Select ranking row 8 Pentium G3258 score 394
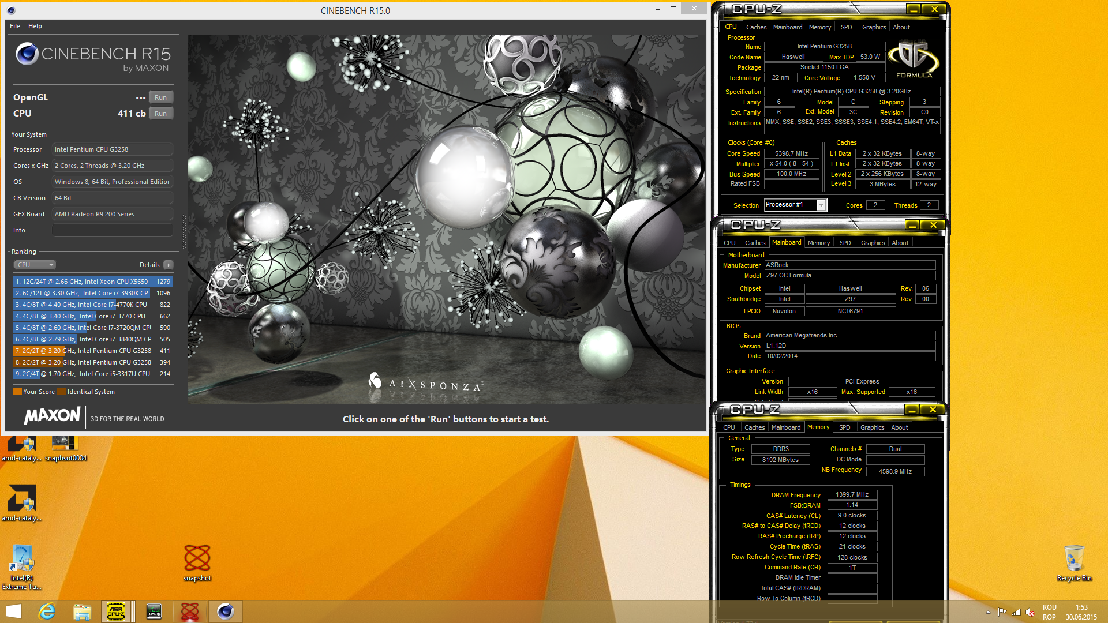The height and width of the screenshot is (623, 1108). point(93,362)
